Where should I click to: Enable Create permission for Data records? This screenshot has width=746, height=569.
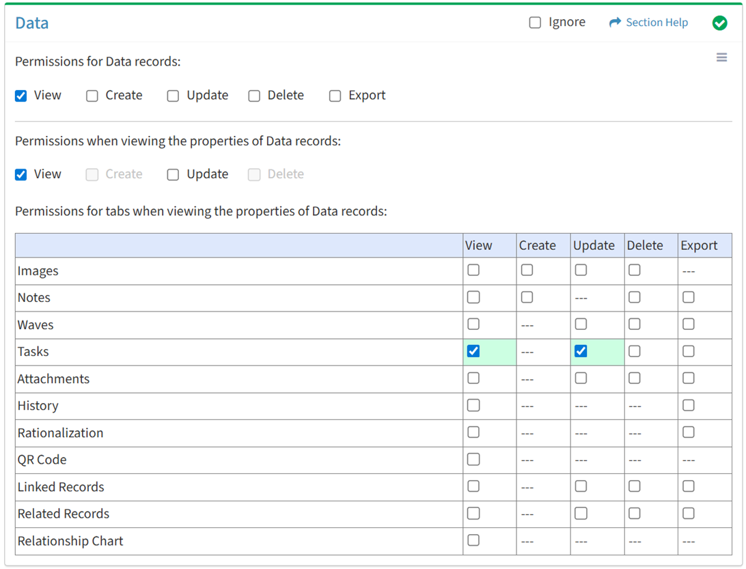click(92, 96)
